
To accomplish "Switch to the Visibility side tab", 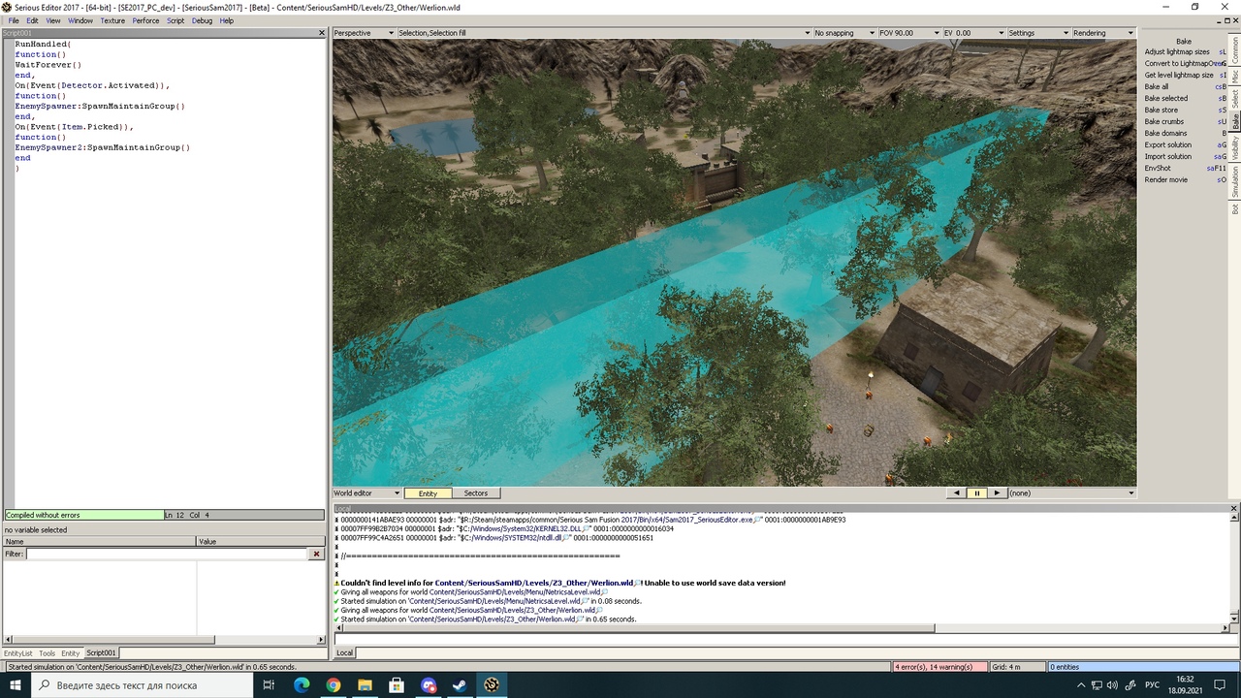I will pos(1235,148).
